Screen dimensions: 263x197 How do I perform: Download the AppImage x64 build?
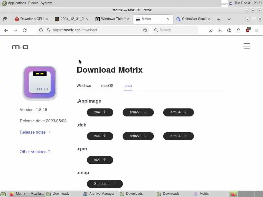(100, 112)
